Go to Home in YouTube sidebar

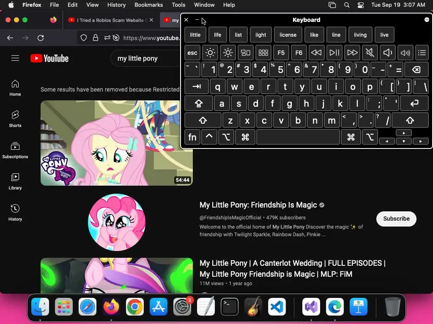(x=15, y=88)
